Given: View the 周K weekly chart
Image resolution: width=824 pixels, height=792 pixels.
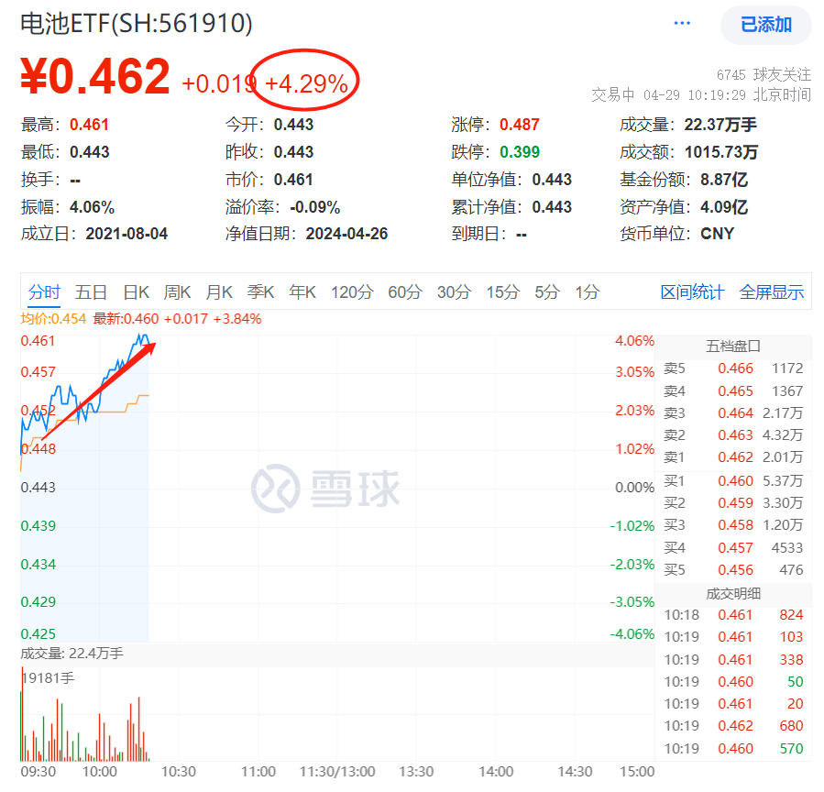Looking at the screenshot, I should tap(177, 291).
